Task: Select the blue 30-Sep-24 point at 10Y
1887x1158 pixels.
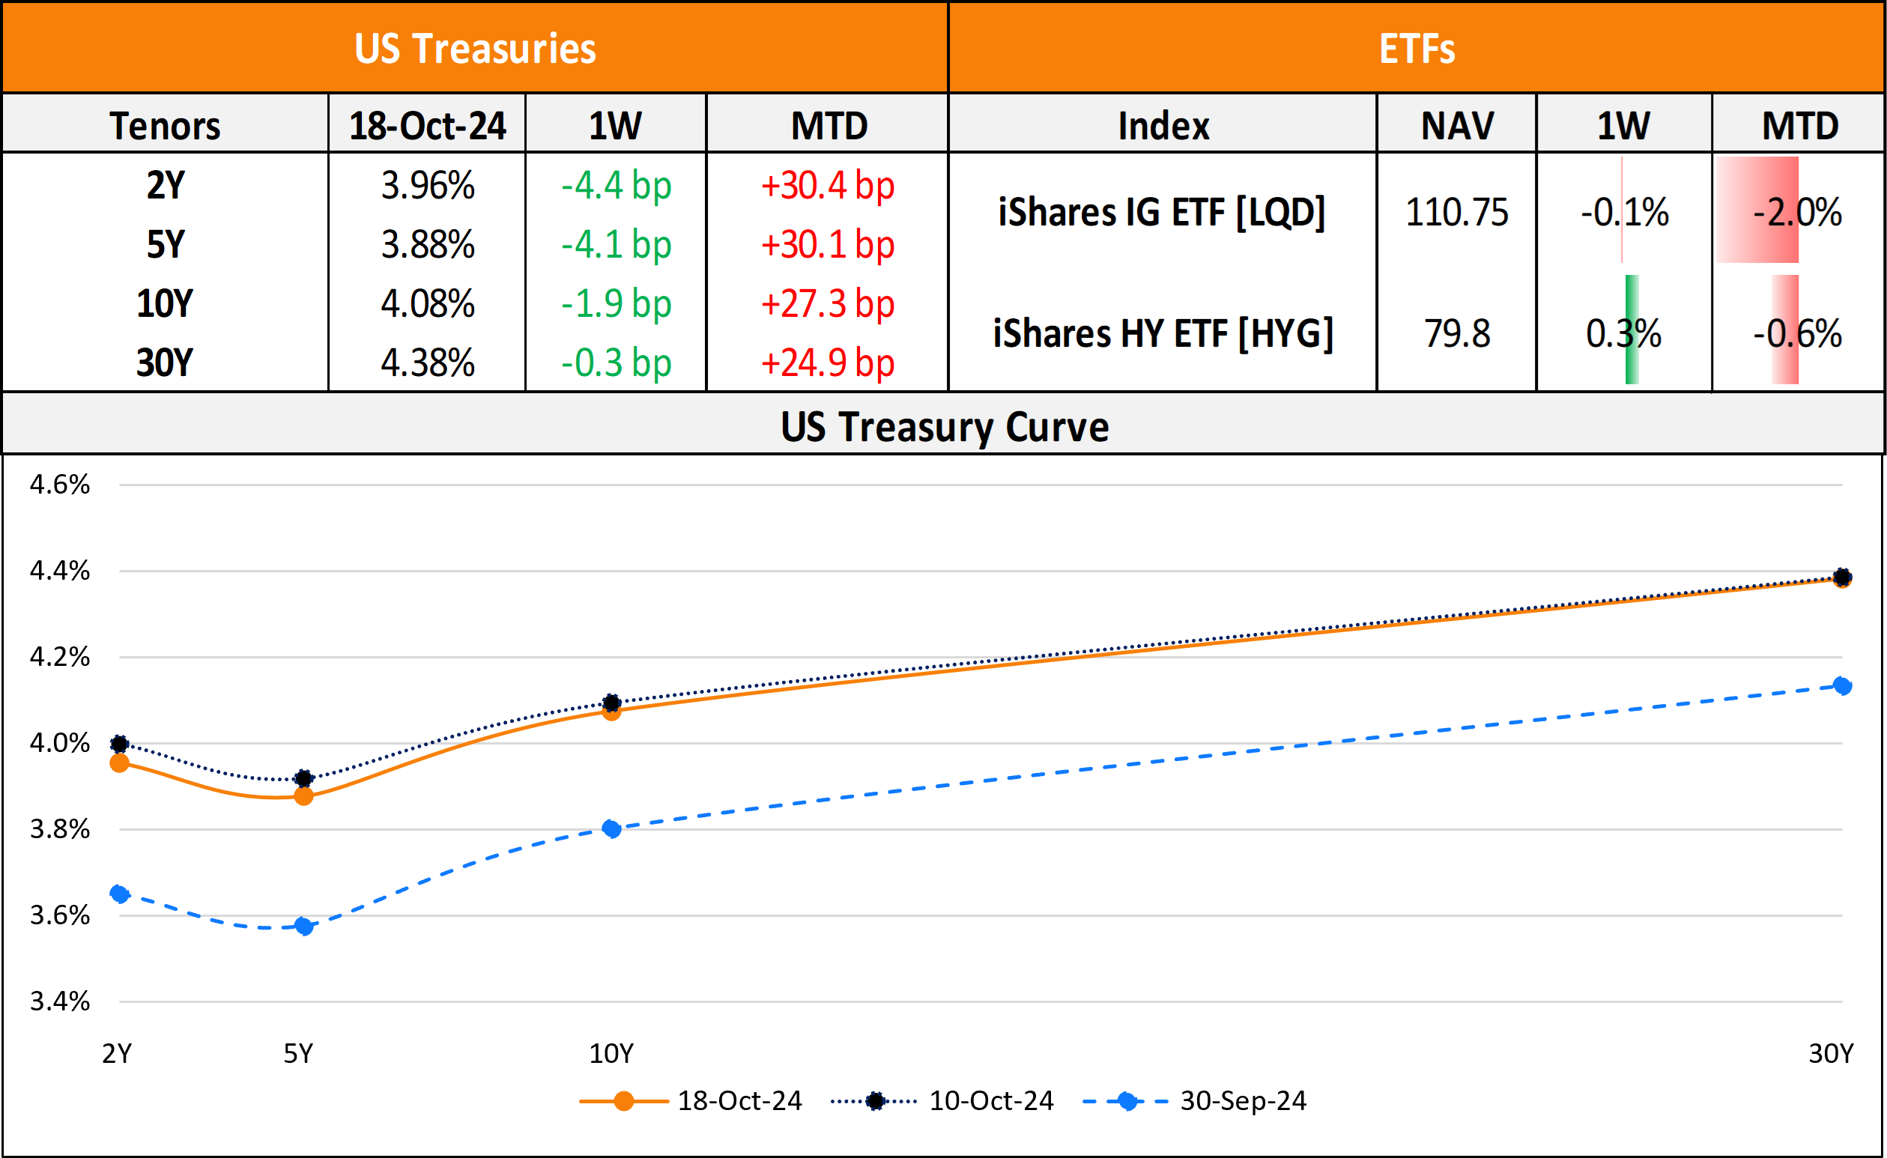Action: tap(611, 828)
